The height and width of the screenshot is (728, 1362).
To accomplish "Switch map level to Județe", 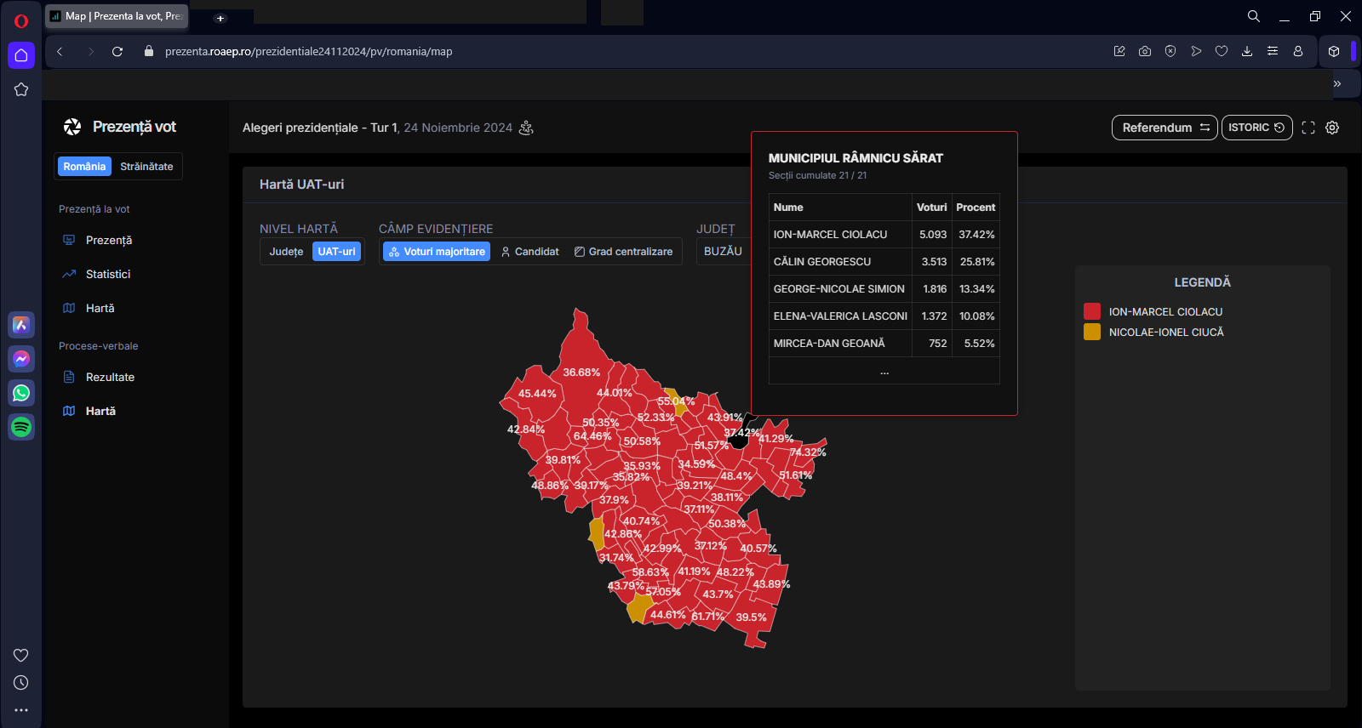I will [286, 252].
